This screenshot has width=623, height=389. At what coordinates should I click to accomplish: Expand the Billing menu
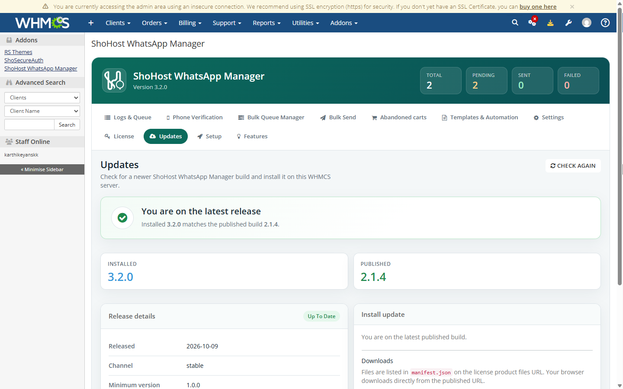click(x=190, y=23)
